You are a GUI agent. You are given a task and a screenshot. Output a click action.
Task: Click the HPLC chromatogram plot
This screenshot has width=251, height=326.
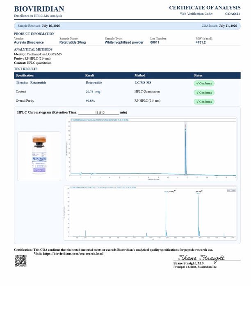(151, 149)
